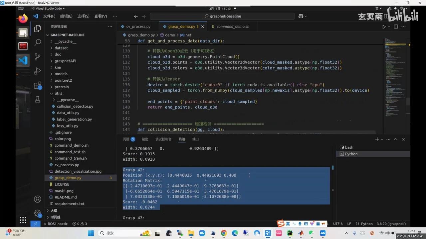Viewport: 426px width, 239px height.
Task: Open the Accounts icon above the gear
Action: (37, 199)
